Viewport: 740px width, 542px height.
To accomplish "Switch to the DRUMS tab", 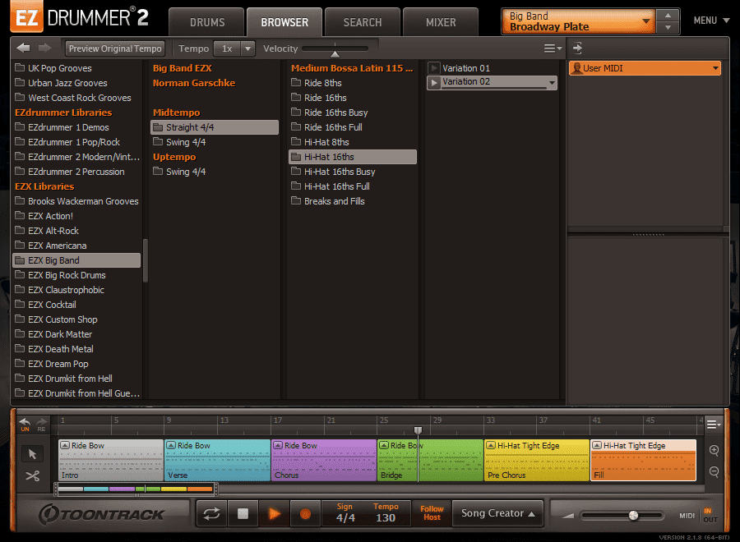I will tap(207, 22).
